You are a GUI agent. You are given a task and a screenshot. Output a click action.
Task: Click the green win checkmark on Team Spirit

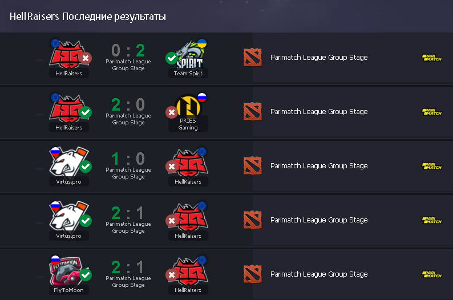(x=172, y=58)
